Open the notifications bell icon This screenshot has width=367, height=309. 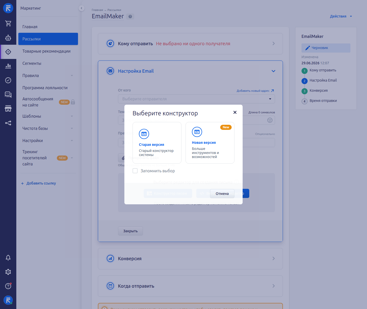8,258
